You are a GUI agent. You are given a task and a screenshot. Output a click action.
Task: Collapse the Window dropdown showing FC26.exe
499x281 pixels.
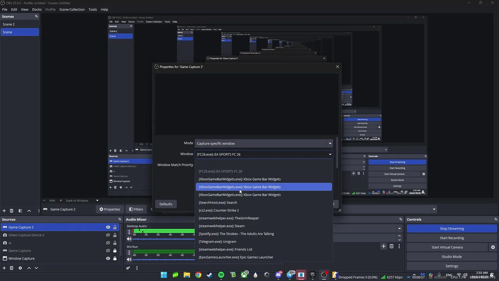point(264,154)
